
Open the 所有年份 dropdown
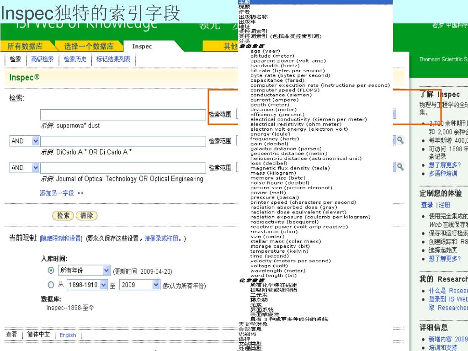[85, 271]
